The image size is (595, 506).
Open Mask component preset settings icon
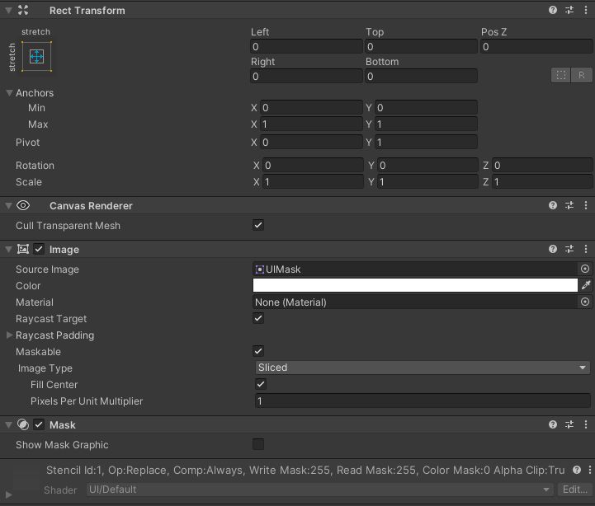tap(569, 424)
